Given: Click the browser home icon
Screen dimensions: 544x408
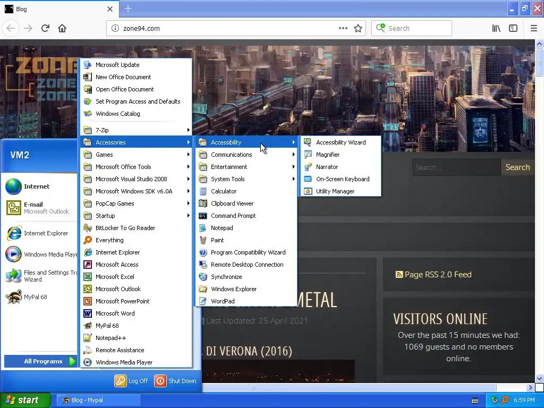Looking at the screenshot, I should pyautogui.click(x=62, y=28).
